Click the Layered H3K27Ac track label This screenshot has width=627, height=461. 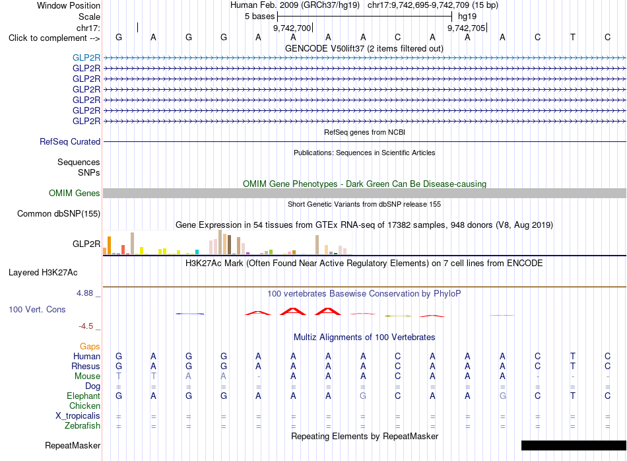pos(43,273)
